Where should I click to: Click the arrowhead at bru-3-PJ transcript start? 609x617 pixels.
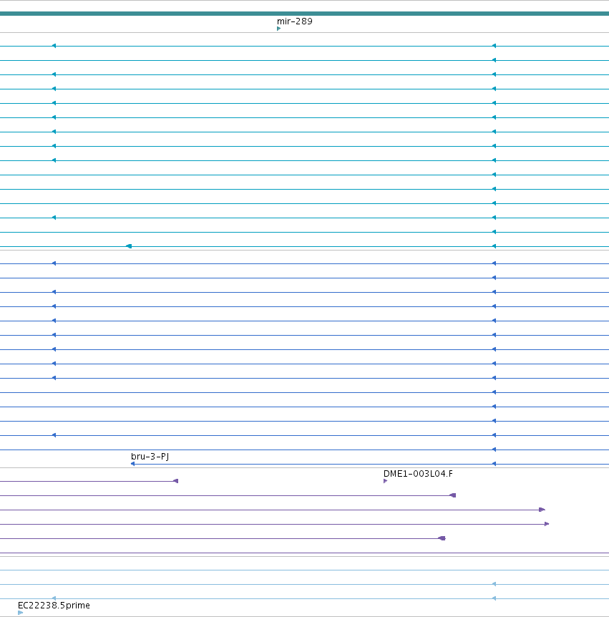(x=132, y=464)
